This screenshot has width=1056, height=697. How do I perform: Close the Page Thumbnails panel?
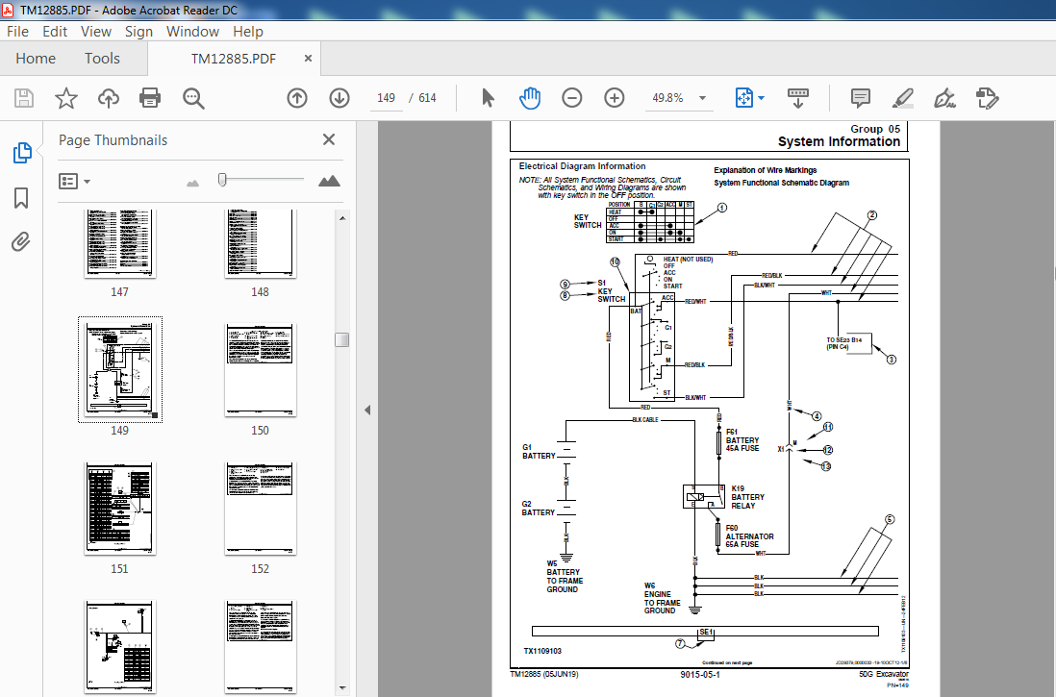click(x=329, y=139)
